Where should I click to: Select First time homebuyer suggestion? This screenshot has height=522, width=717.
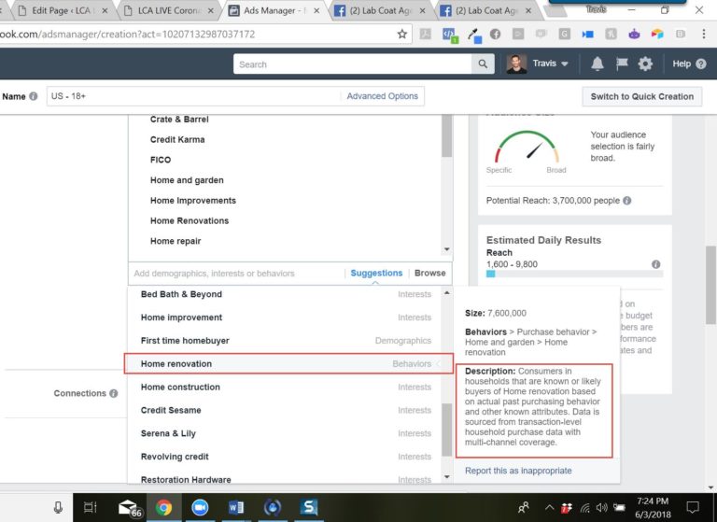(x=286, y=341)
